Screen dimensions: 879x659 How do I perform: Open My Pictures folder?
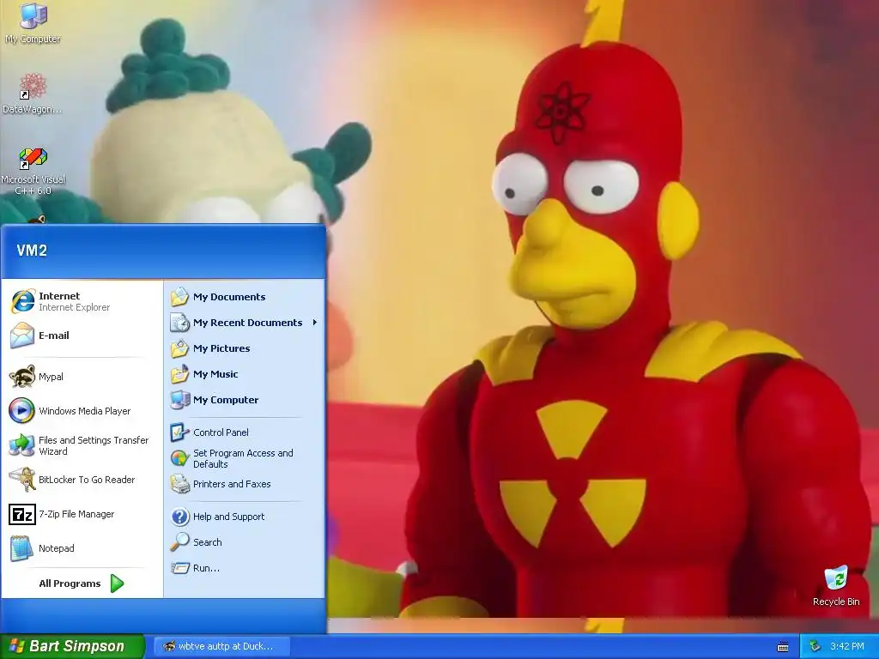(x=245, y=348)
